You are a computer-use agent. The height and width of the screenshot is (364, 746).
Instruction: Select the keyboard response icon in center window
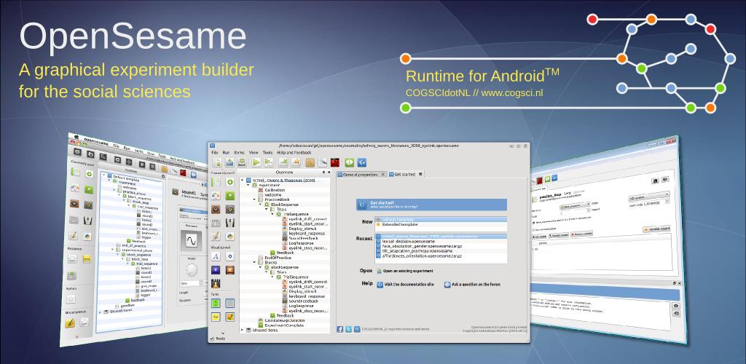coord(216,223)
